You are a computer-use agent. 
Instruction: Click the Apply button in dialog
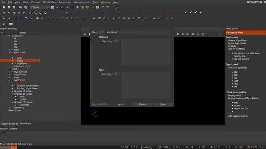[x=121, y=104]
